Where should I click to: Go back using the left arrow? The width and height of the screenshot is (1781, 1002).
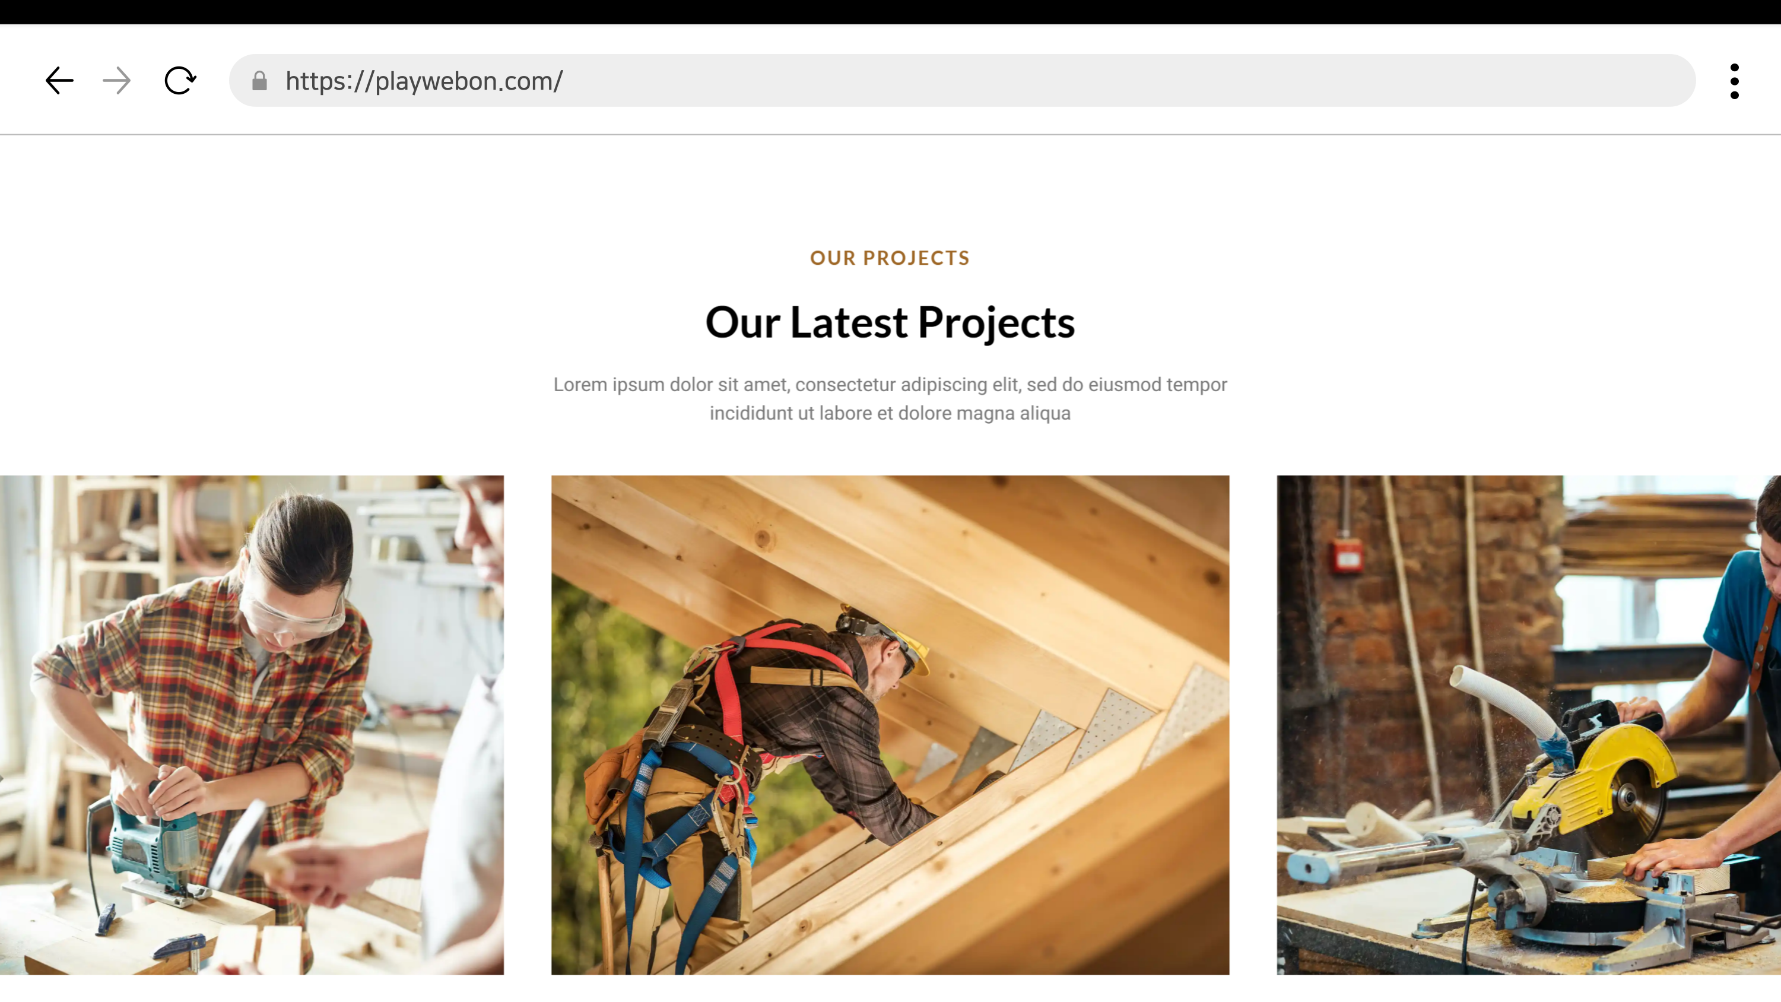59,81
